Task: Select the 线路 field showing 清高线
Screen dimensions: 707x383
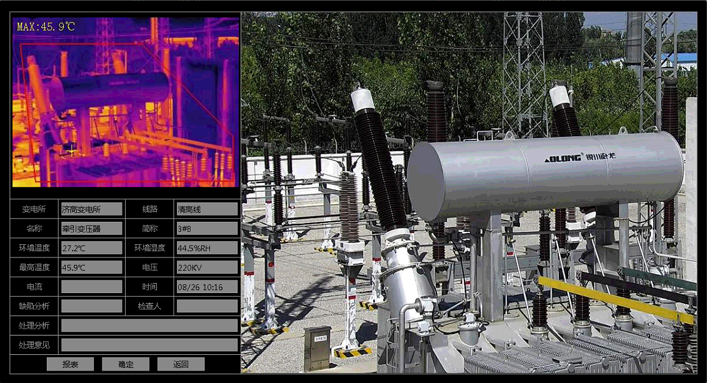Action: [207, 209]
